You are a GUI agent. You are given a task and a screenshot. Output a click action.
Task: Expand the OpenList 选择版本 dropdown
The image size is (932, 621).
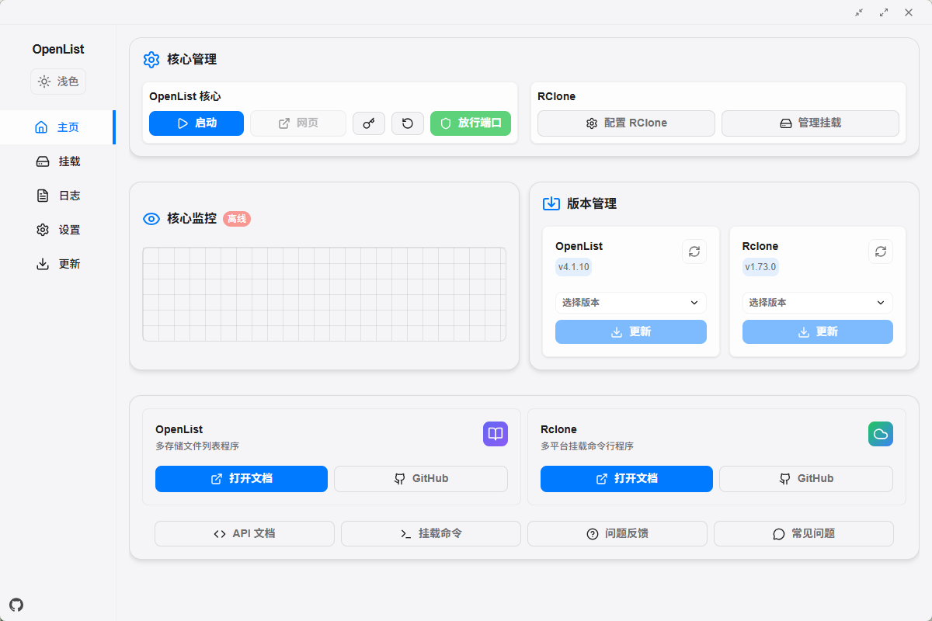click(631, 303)
